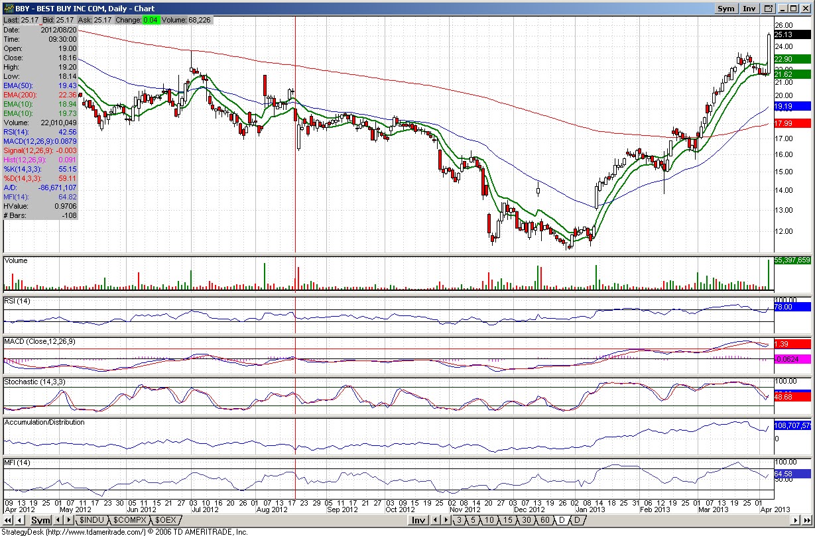
Task: Jump to latest bar with last-bar arrow
Action: [808, 521]
